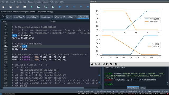
Task: Select the History tab
Action: pos(143,88)
